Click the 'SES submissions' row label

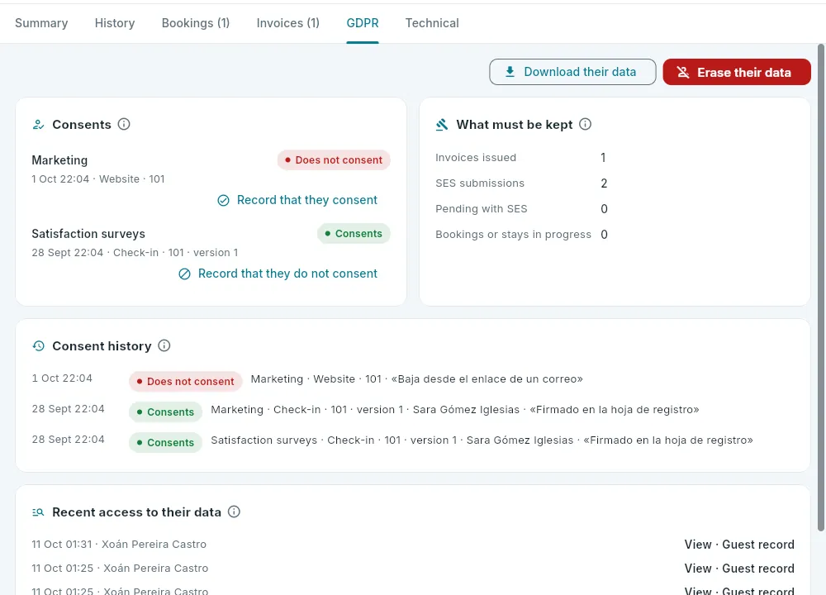click(x=480, y=183)
